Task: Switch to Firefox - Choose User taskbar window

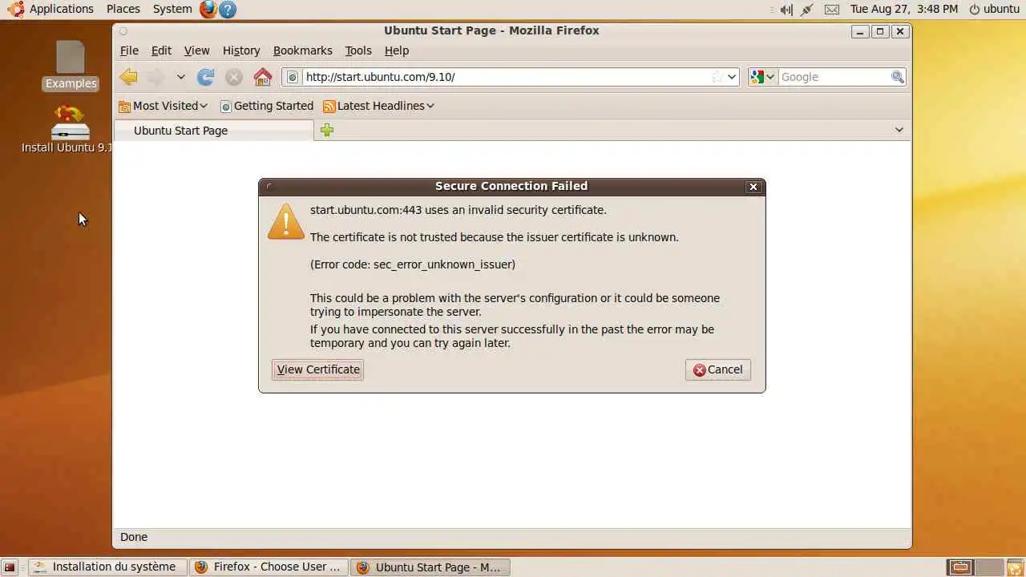Action: pos(269,567)
